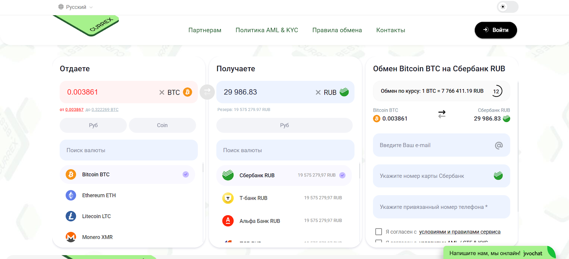Click the Currex logo
Image resolution: width=569 pixels, height=259 pixels.
86,26
